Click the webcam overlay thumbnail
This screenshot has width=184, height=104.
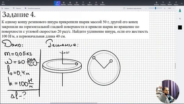click(x=167, y=92)
